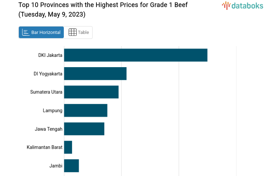267x176 pixels.
Task: Select the Sumatera Utara bar
Action: pos(91,92)
